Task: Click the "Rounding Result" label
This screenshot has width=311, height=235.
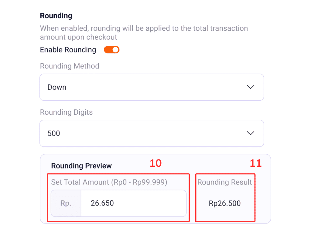Action: coord(225,182)
